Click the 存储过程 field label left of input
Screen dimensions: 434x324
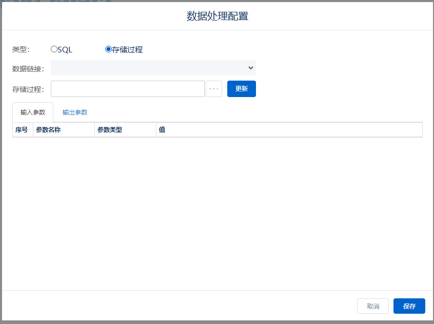pyautogui.click(x=28, y=89)
